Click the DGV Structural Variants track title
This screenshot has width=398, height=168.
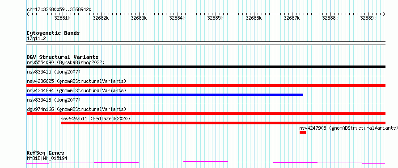63,57
